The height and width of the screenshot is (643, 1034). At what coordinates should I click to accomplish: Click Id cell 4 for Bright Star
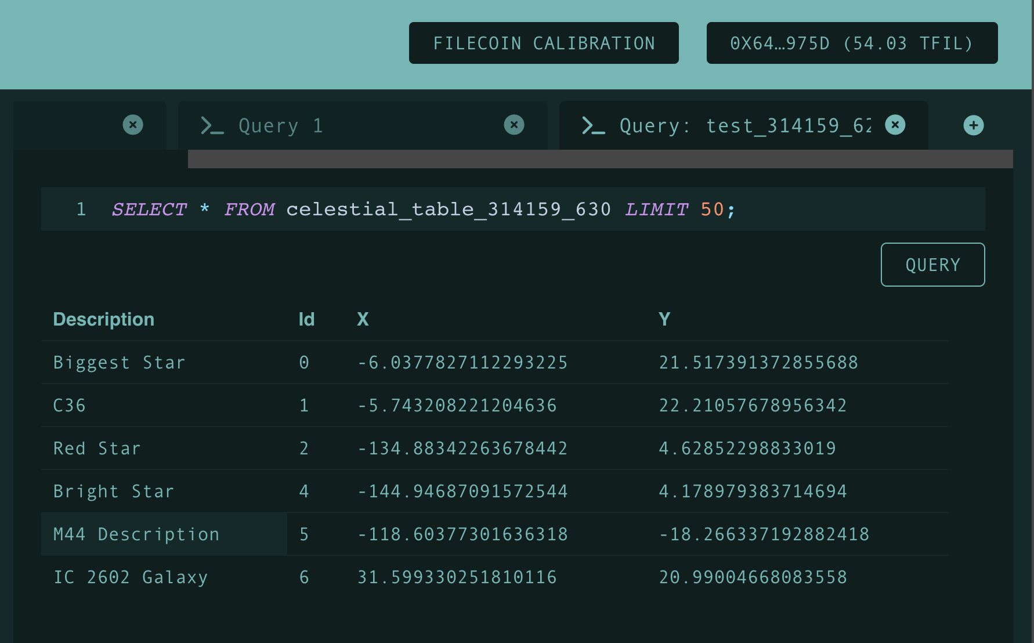pyautogui.click(x=304, y=492)
